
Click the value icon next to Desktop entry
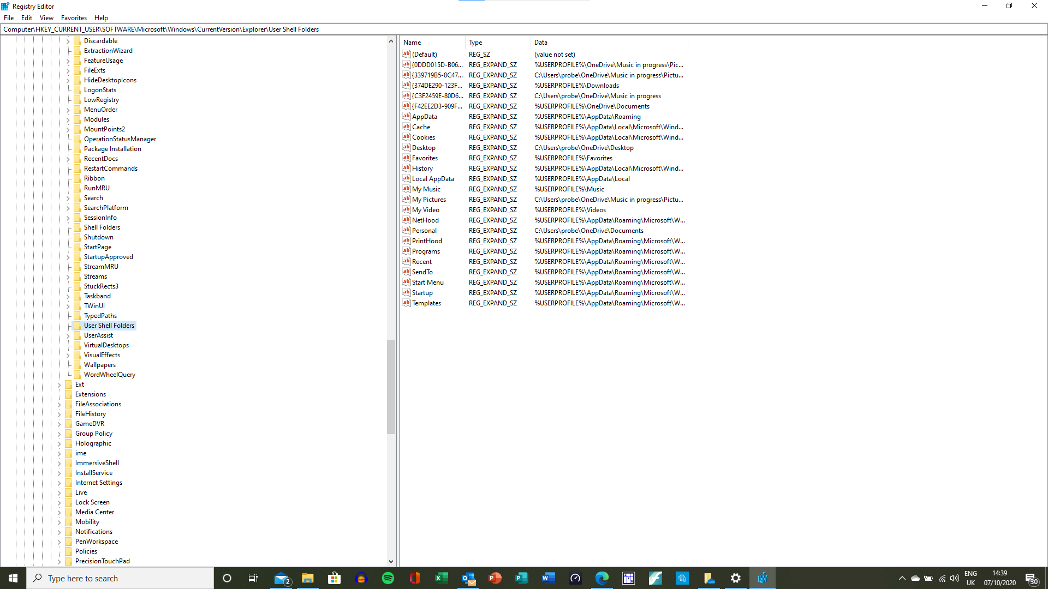coord(406,147)
